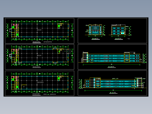Viewport: 152px width, 114px height.
Task: Select the long elevation in bottom-right sheet
Action: (113, 84)
